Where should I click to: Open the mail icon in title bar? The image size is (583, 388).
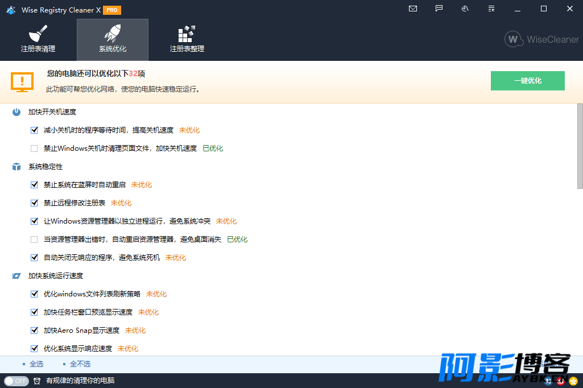coord(413,9)
